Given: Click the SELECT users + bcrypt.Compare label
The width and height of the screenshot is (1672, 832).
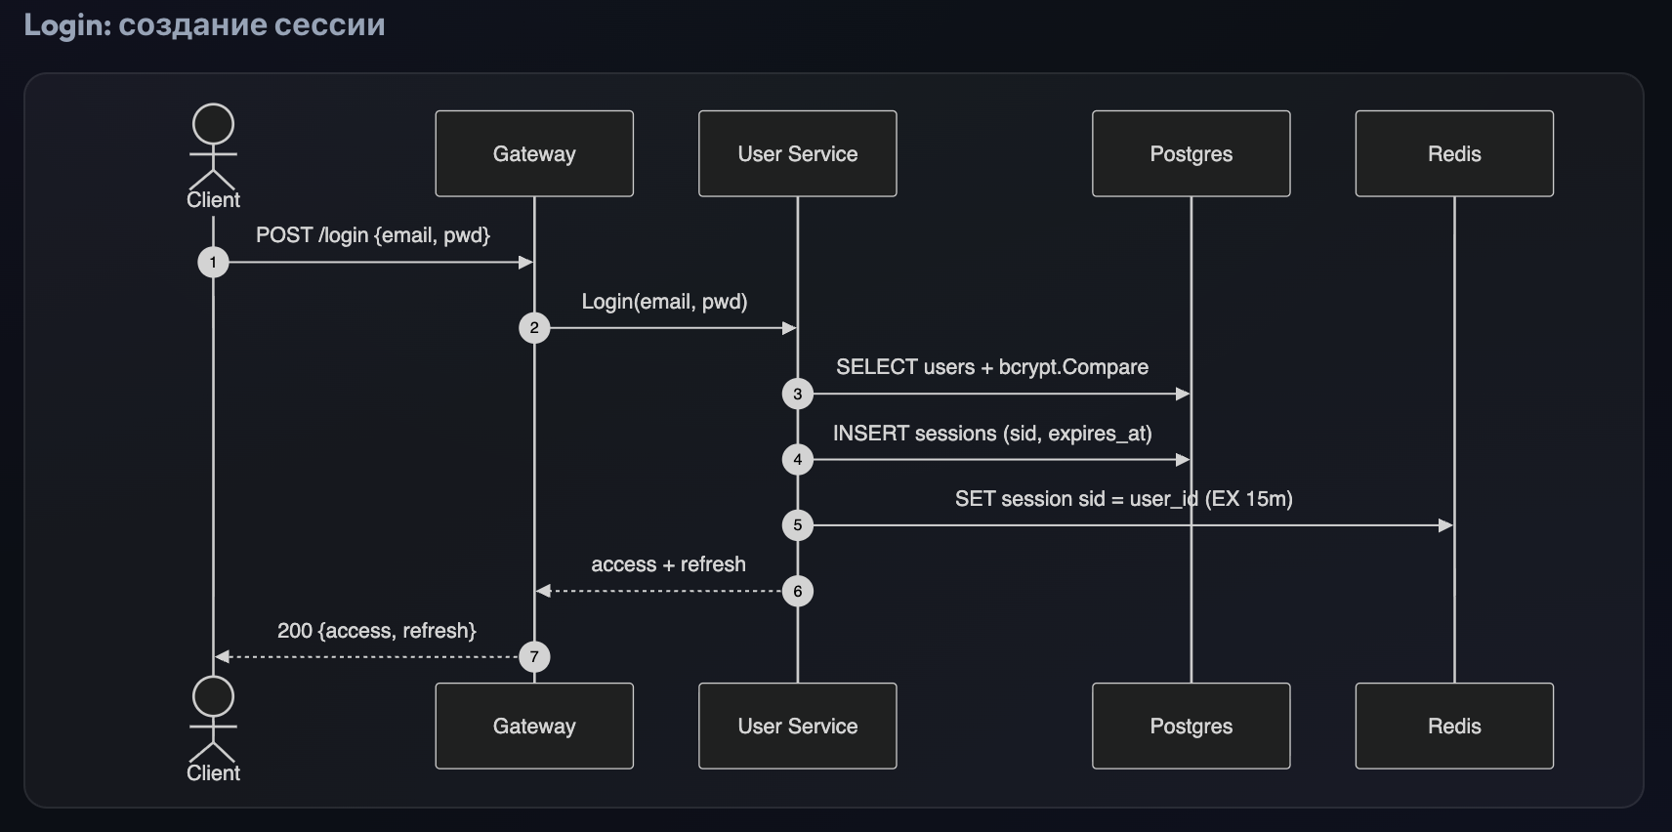Looking at the screenshot, I should click(992, 367).
